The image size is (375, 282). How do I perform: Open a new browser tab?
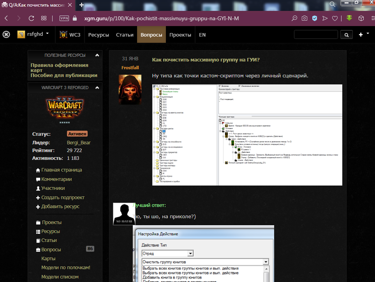tap(81, 5)
